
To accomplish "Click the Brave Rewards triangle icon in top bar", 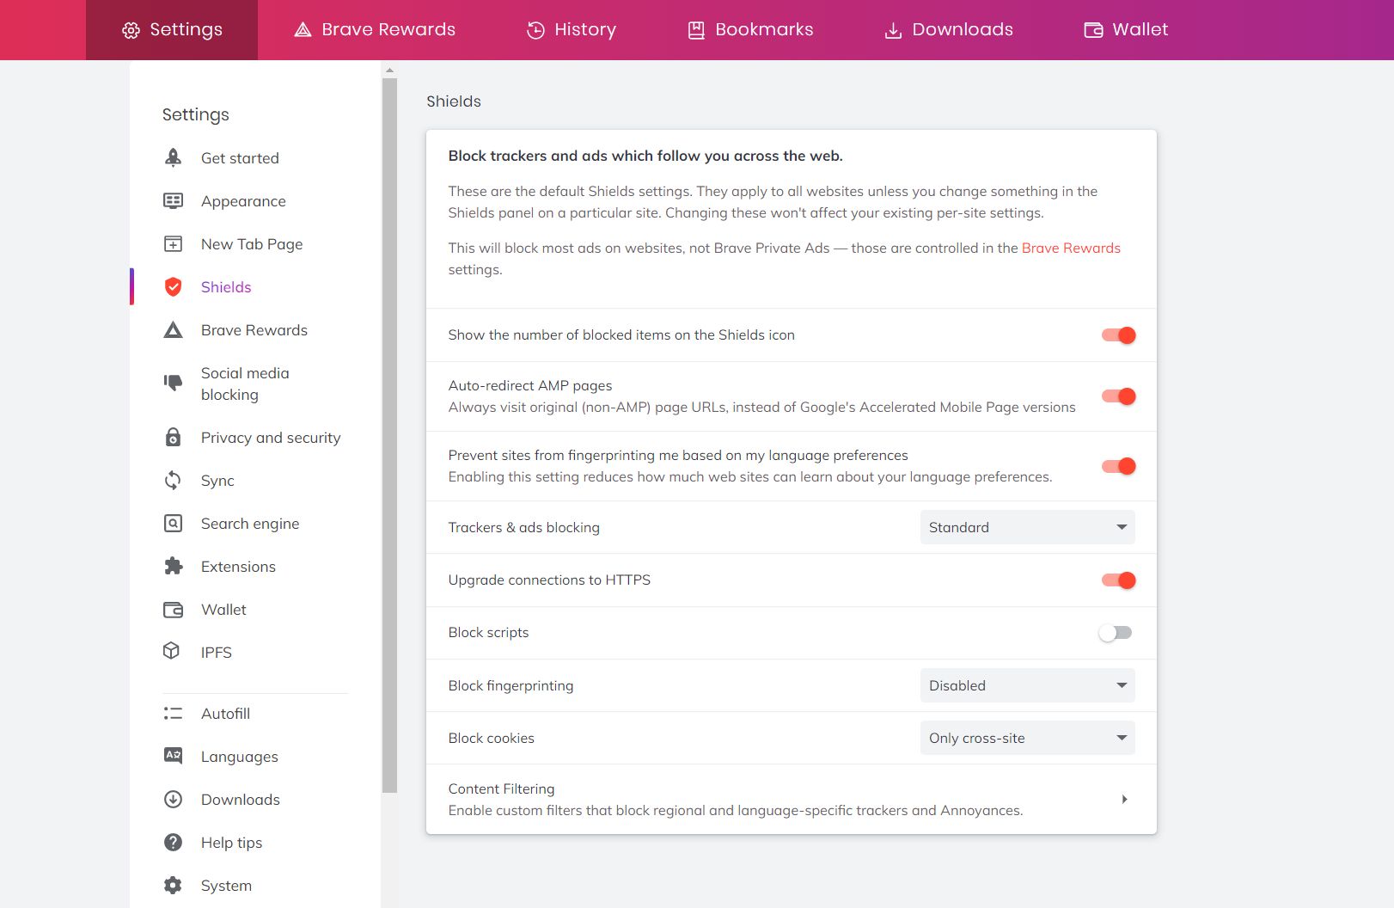I will point(303,30).
